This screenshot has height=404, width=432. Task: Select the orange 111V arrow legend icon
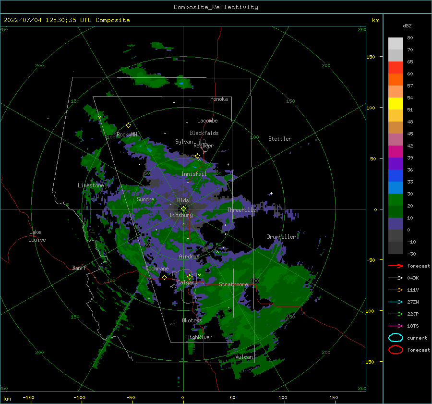(396, 290)
